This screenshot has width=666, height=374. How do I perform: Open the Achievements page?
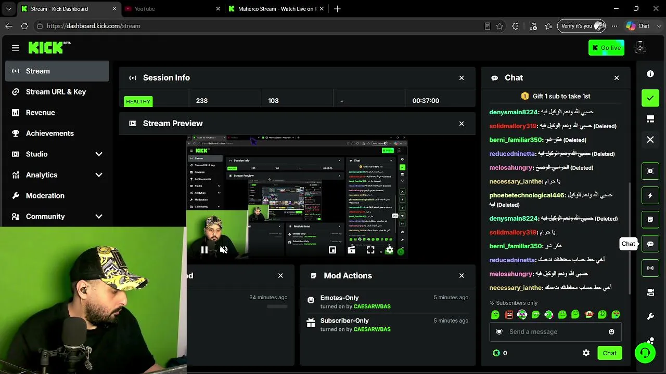[x=57, y=133]
